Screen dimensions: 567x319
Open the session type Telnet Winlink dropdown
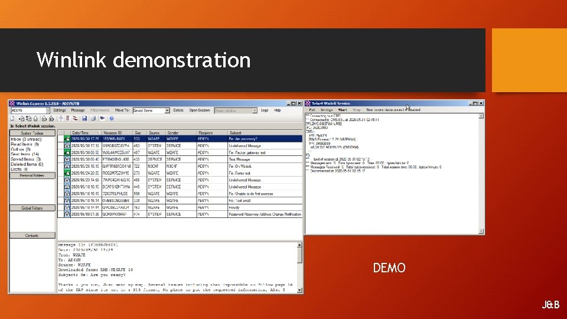255,110
